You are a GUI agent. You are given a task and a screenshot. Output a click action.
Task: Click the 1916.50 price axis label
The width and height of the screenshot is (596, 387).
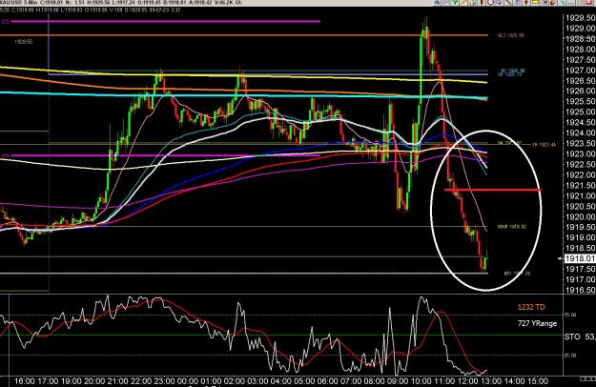[x=580, y=290]
